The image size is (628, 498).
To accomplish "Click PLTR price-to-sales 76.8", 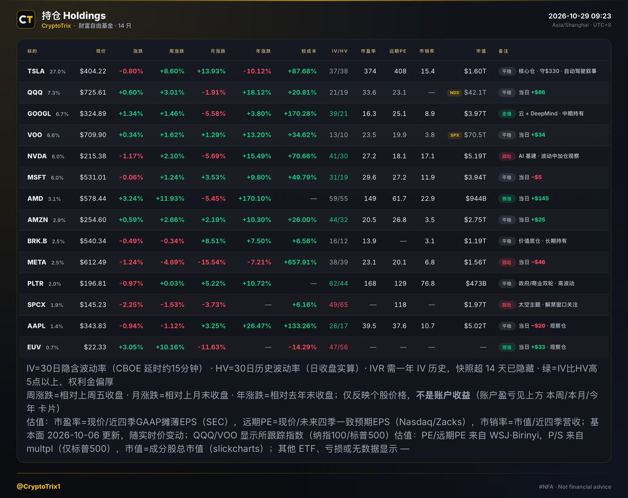I will [428, 283].
